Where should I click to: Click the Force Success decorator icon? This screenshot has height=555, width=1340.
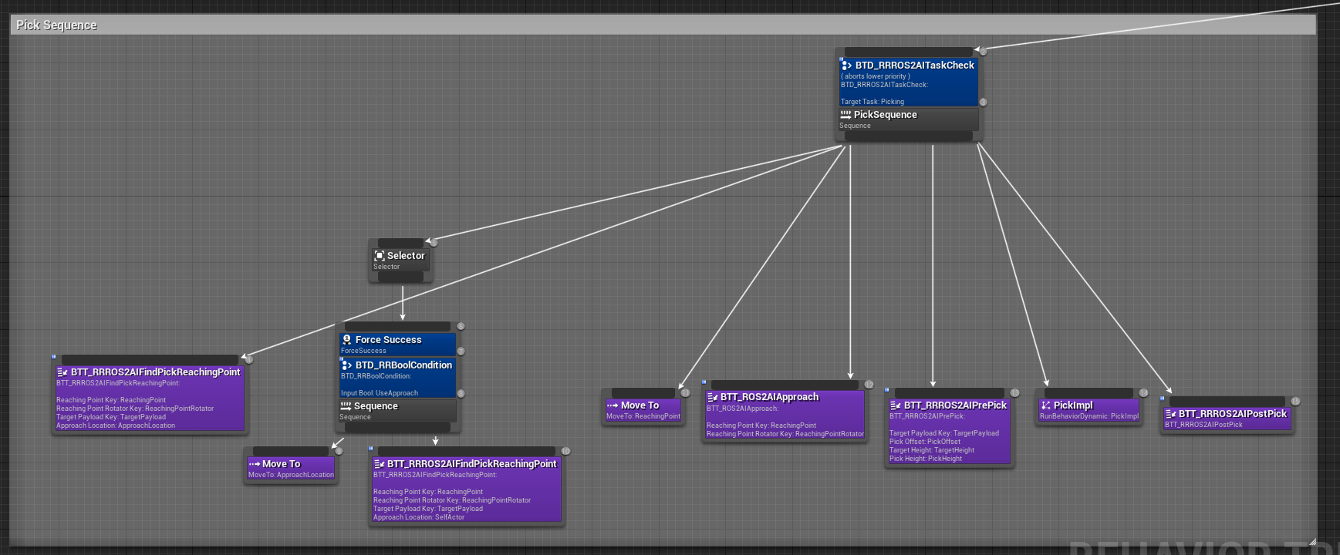pyautogui.click(x=347, y=339)
